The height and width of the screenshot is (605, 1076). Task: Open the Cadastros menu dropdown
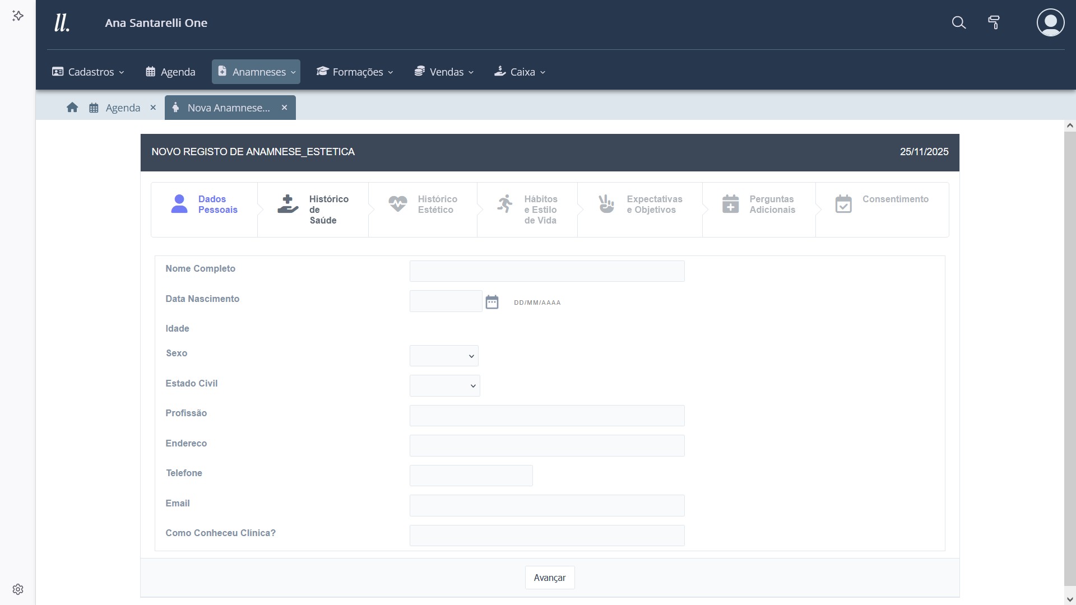[89, 72]
